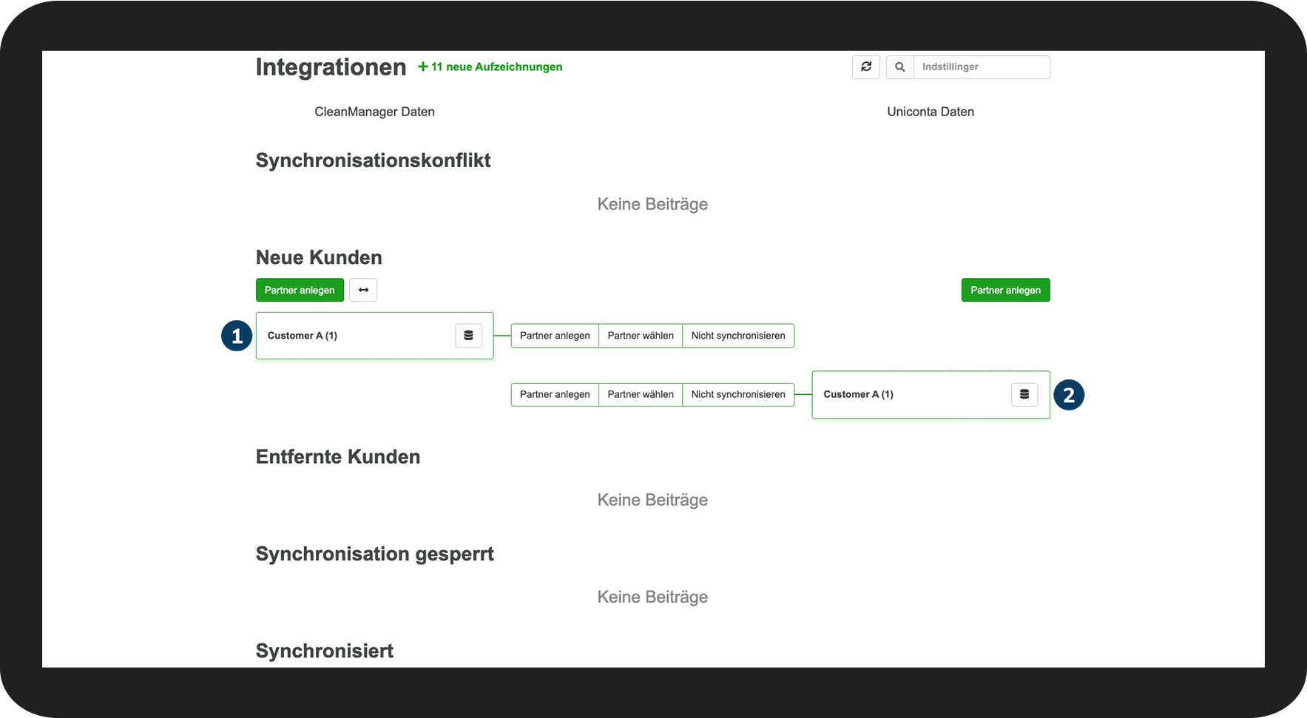Choose Partner anlegen beside CleanManager Customer A
The image size is (1307, 718).
[555, 336]
